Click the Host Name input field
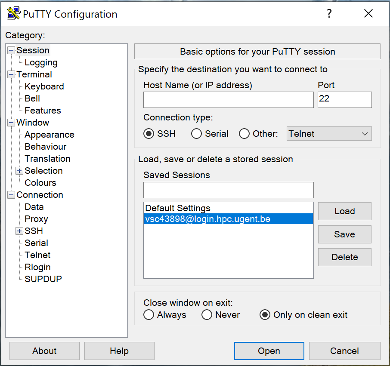The image size is (390, 366). (228, 100)
